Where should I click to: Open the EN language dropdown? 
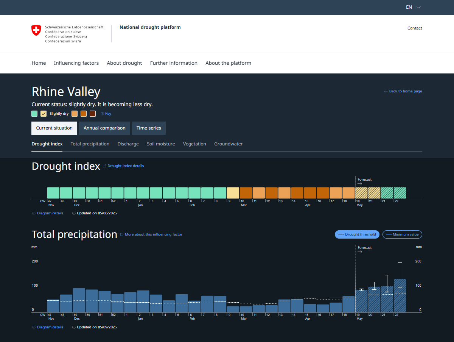coord(409,7)
